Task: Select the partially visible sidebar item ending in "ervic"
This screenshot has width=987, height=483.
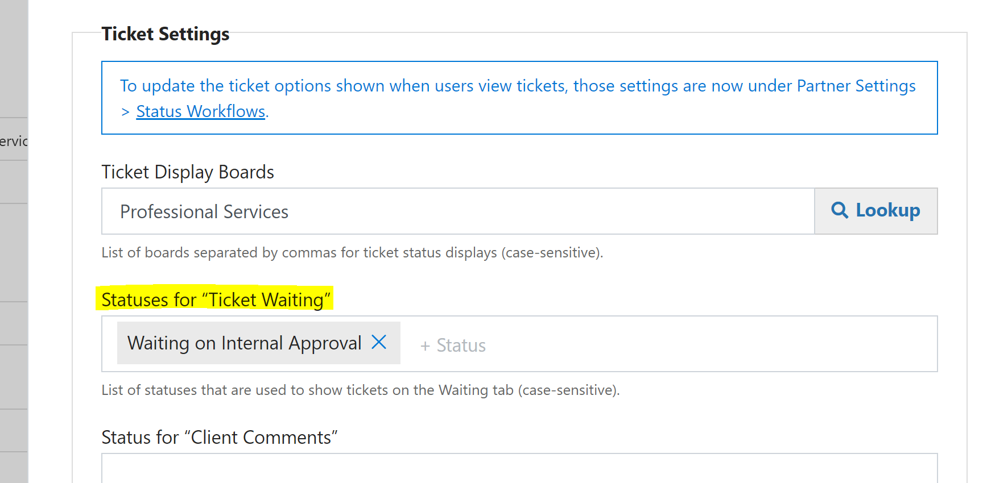Action: (14, 139)
